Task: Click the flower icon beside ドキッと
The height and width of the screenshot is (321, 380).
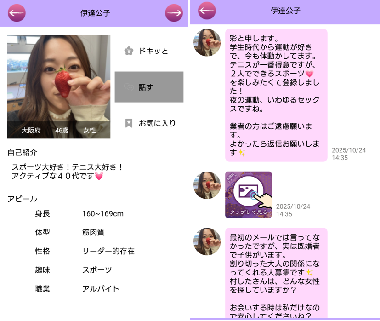Action: tap(129, 51)
